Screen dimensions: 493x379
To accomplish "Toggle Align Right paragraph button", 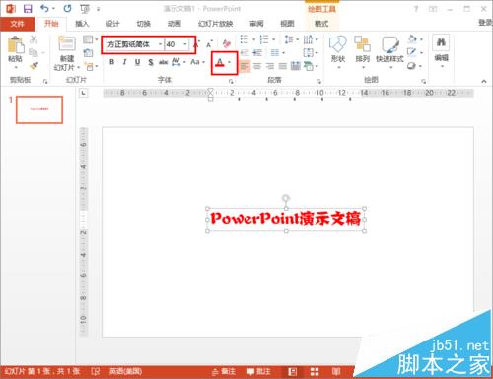I will point(270,66).
